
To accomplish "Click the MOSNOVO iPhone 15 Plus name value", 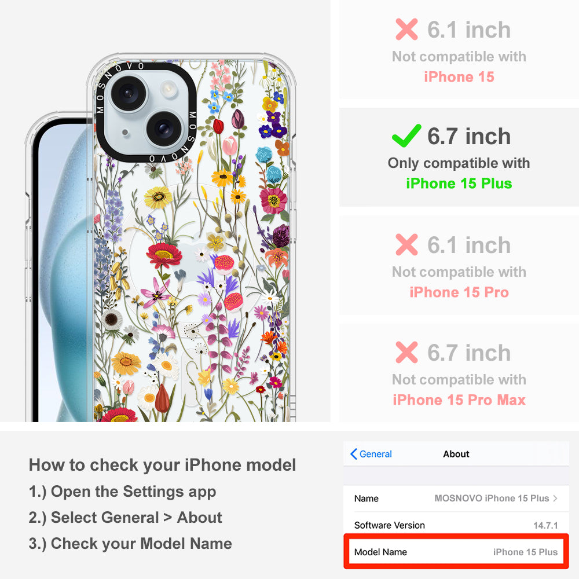I will [x=492, y=498].
